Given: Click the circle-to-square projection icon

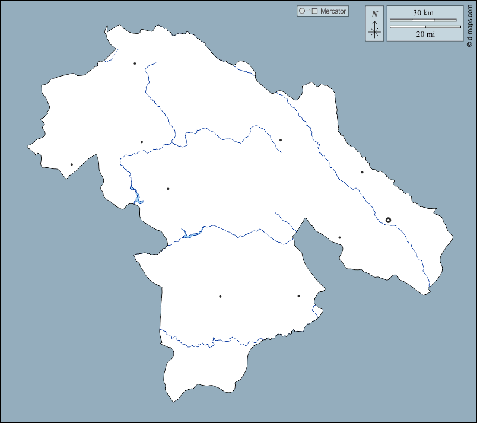Looking at the screenshot, I should pyautogui.click(x=309, y=11).
